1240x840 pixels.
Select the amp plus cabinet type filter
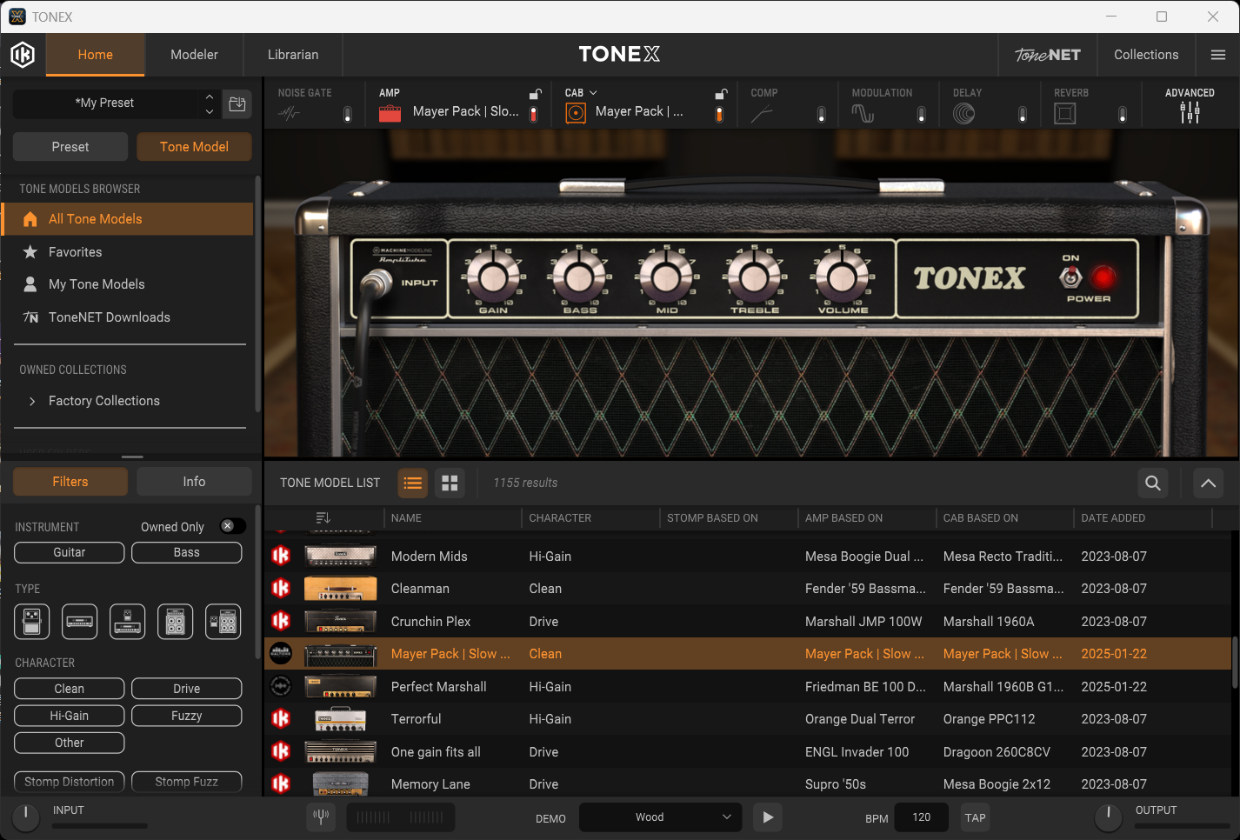point(176,622)
